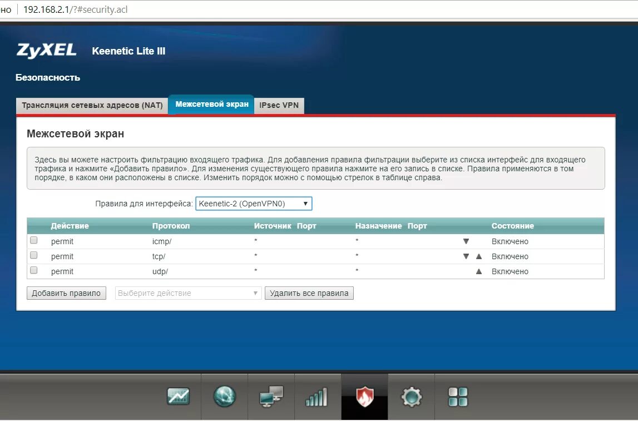Open the udp permit rule entry
The height and width of the screenshot is (421, 638).
coord(315,271)
